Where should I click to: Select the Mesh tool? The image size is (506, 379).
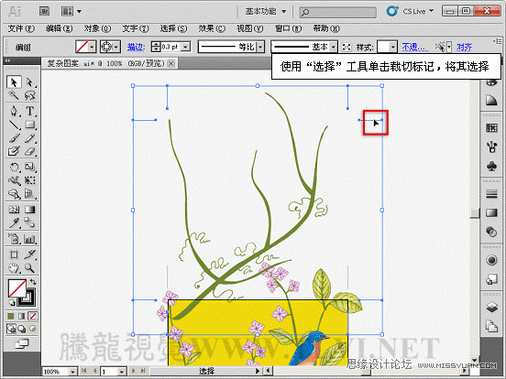14,210
